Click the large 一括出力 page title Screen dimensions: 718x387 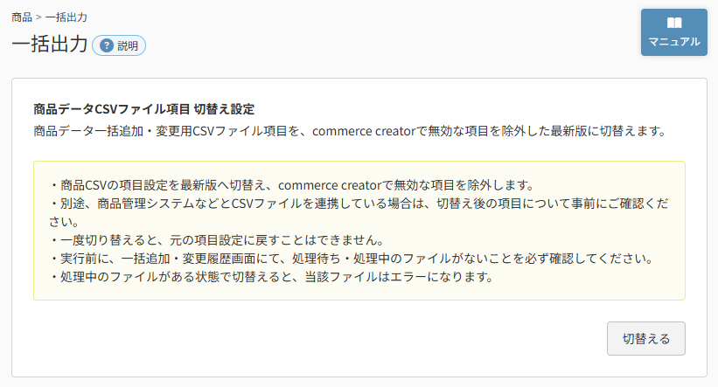50,45
